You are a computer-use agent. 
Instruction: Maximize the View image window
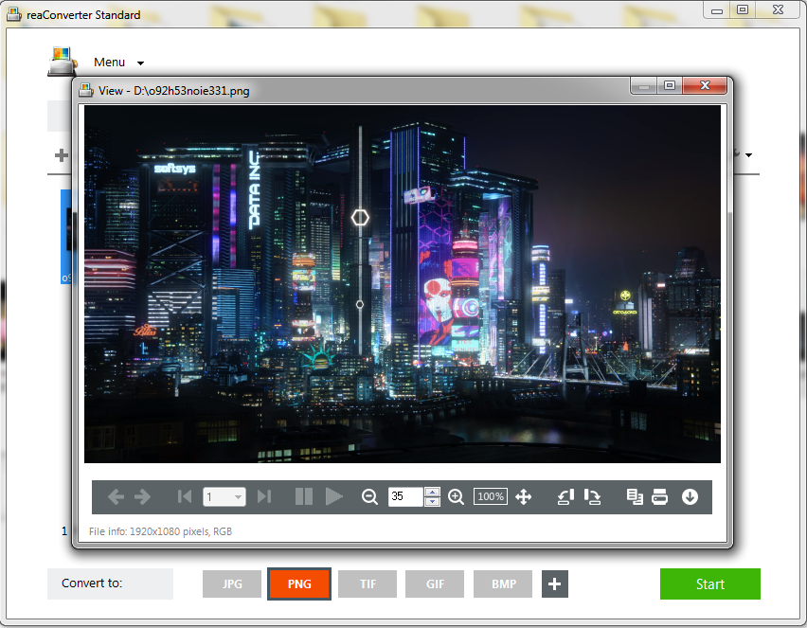[x=669, y=85]
